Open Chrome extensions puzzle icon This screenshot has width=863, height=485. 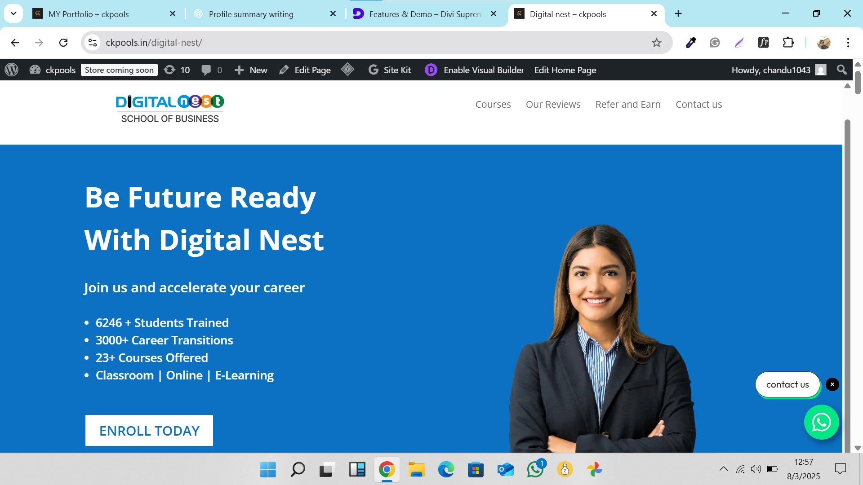(x=788, y=43)
